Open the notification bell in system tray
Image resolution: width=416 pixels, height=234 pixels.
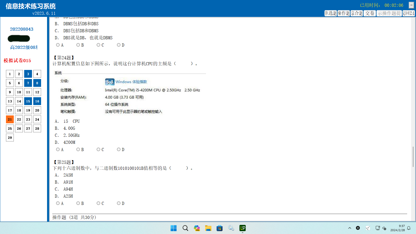pos(409,228)
